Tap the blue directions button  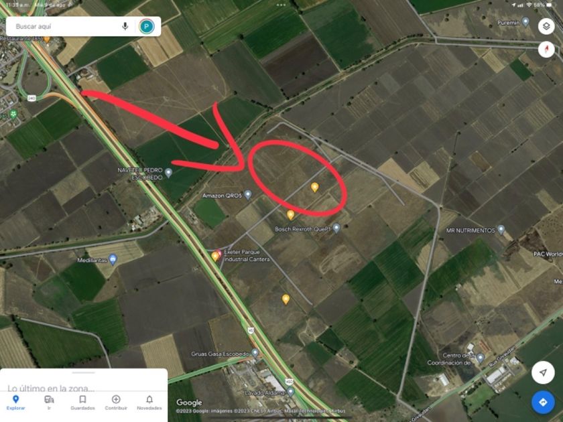coord(543,403)
